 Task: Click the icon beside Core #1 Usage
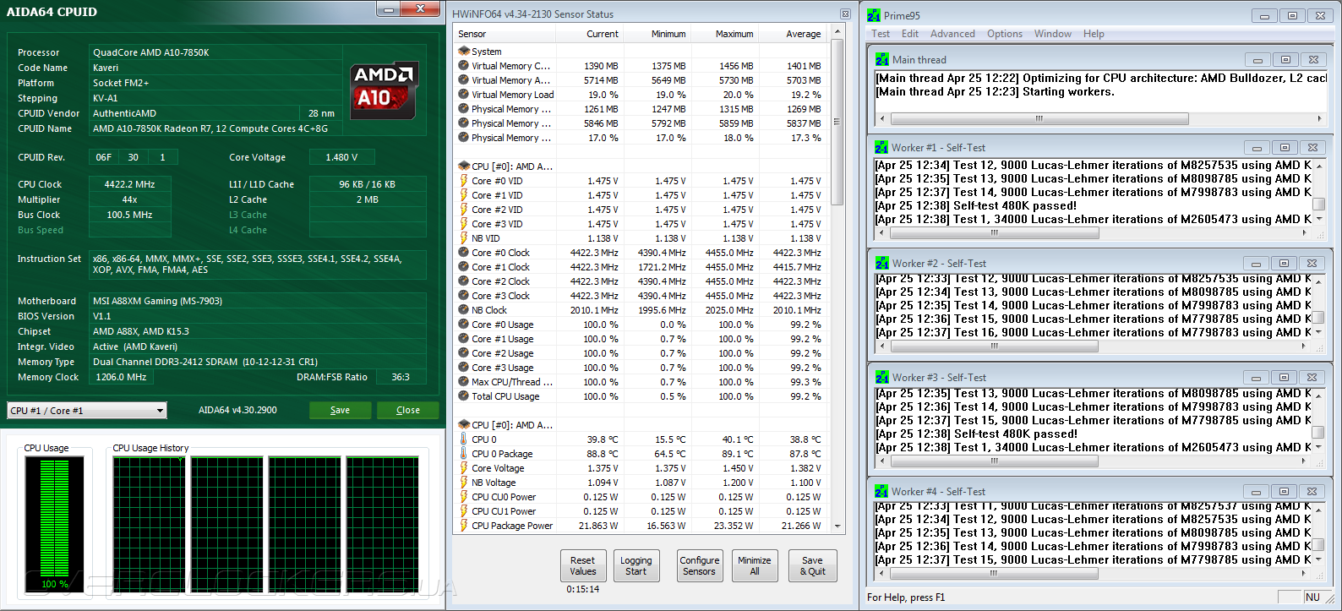tap(463, 338)
